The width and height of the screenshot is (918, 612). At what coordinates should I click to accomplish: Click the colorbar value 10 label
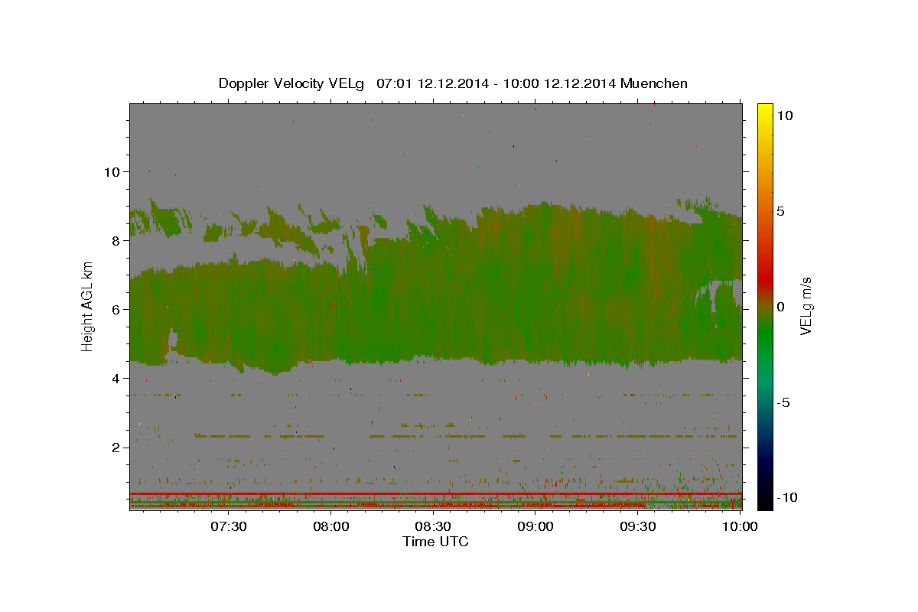(784, 115)
